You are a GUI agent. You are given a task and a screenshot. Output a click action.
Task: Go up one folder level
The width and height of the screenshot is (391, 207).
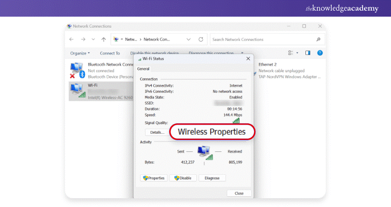click(103, 40)
